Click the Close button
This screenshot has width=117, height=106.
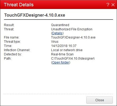(100, 100)
